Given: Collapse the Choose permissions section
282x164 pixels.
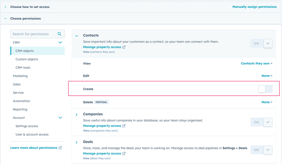Looking at the screenshot, I should pos(5,19).
